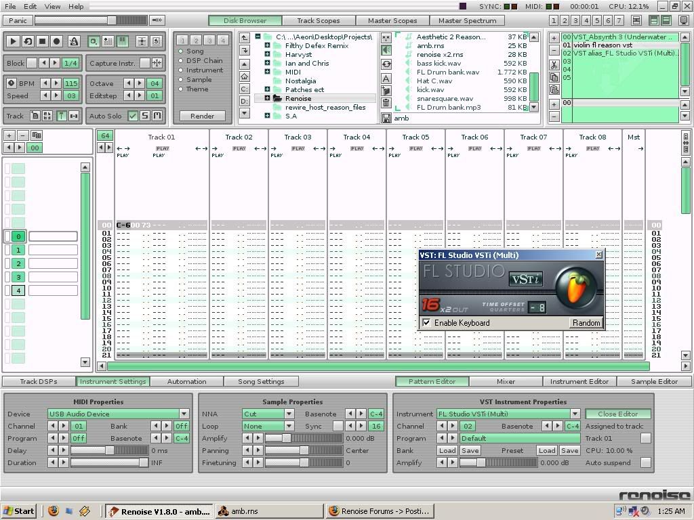Expand the Patches ect folder

[x=267, y=89]
